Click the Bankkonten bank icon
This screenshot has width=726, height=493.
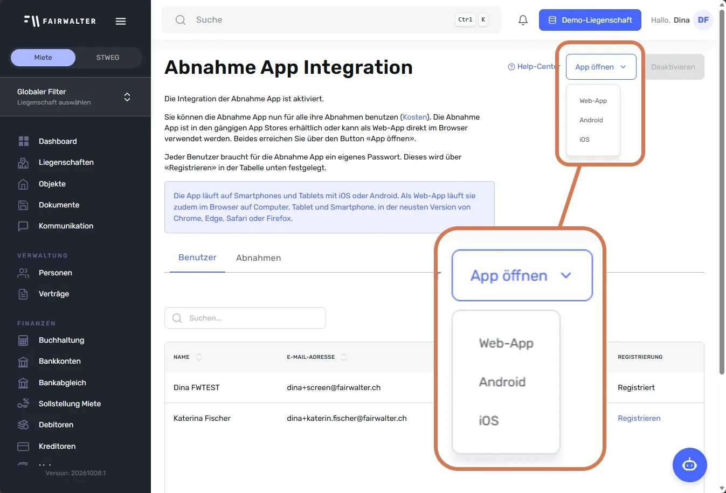pos(23,362)
